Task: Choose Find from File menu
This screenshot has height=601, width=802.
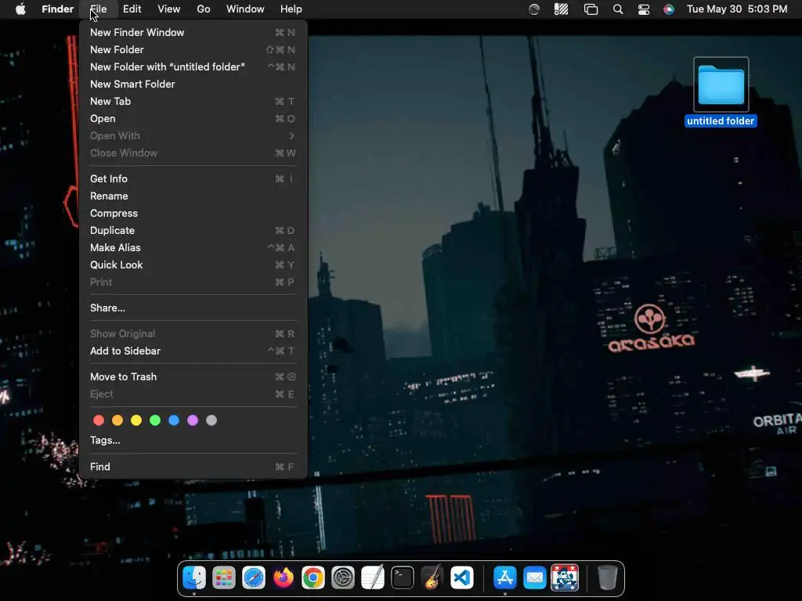Action: 193,466
